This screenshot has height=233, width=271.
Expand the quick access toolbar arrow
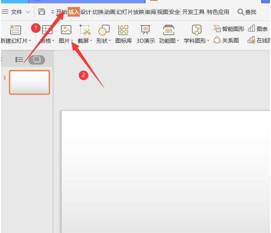(x=53, y=12)
